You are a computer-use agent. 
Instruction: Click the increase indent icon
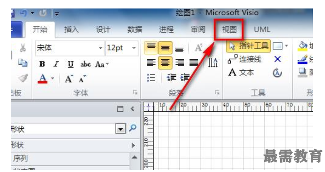click(x=185, y=78)
